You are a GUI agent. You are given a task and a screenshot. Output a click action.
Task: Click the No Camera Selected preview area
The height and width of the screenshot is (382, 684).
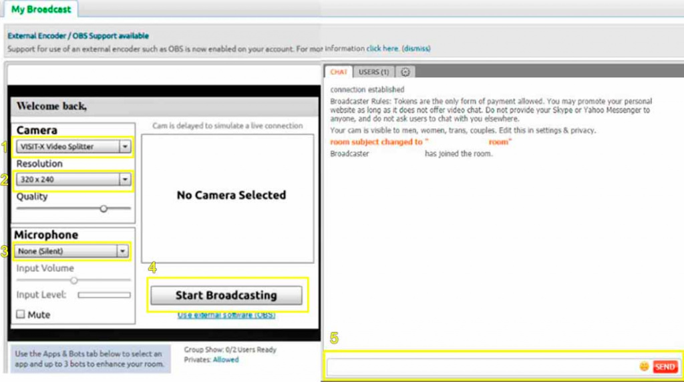click(227, 199)
